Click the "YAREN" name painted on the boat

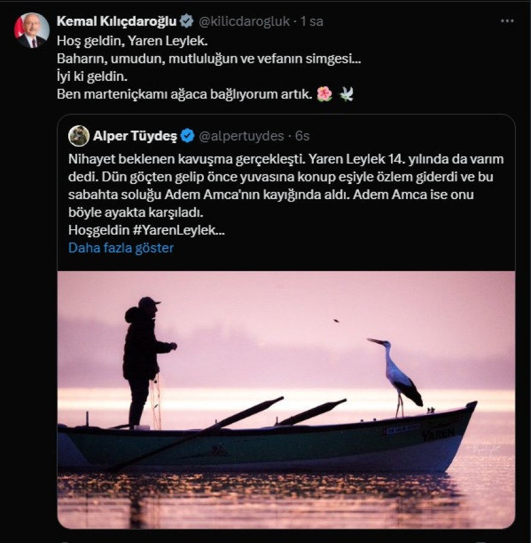[x=437, y=433]
